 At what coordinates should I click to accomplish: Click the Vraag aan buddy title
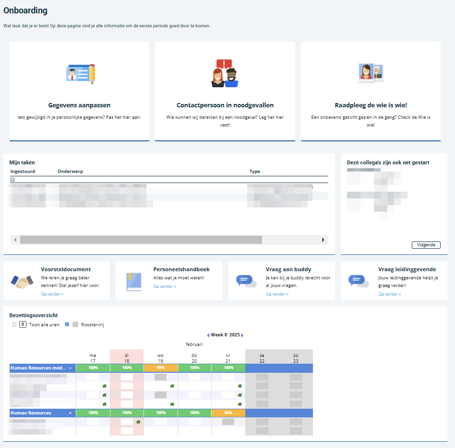[x=288, y=269]
